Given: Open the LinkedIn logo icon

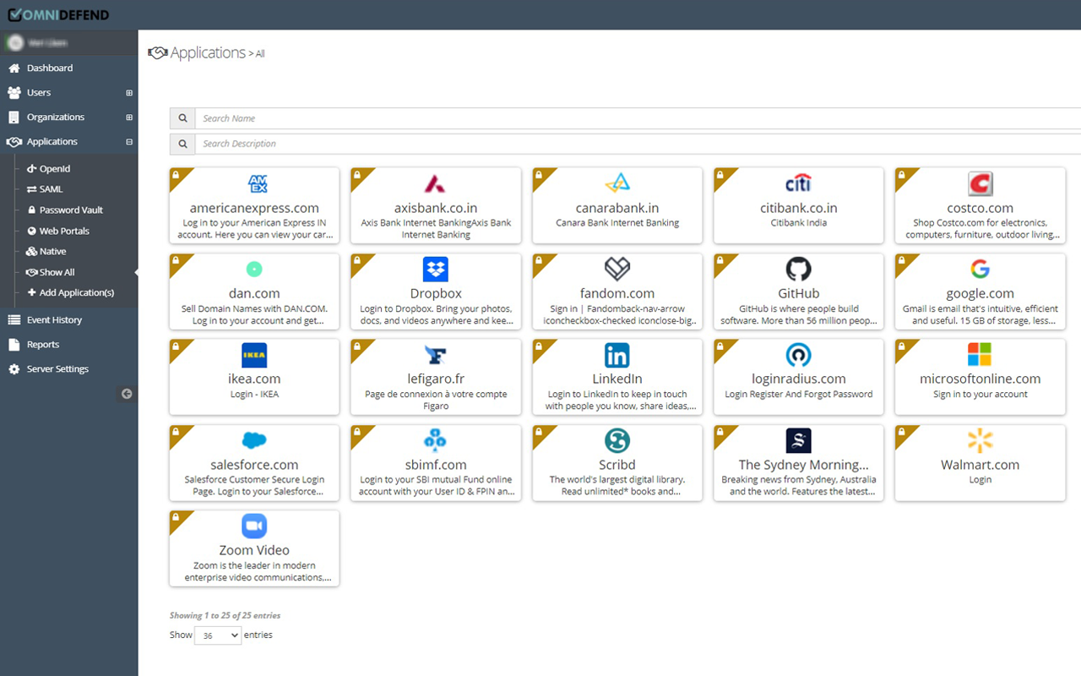Looking at the screenshot, I should tap(617, 355).
